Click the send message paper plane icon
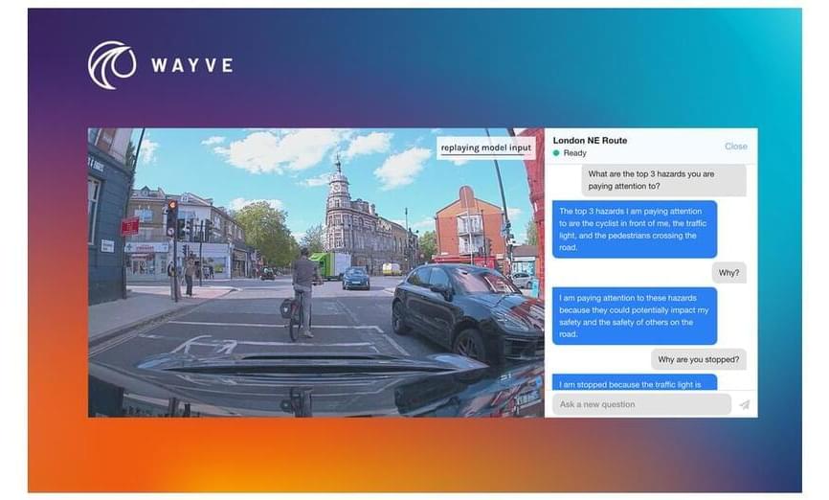The height and width of the screenshot is (500, 829). point(744,404)
